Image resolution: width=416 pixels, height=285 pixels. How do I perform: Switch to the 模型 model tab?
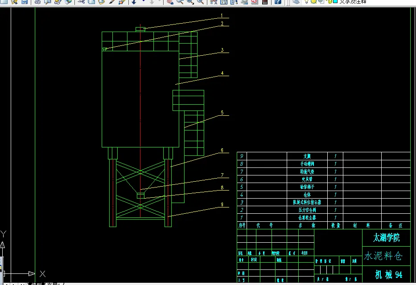tap(36, 284)
